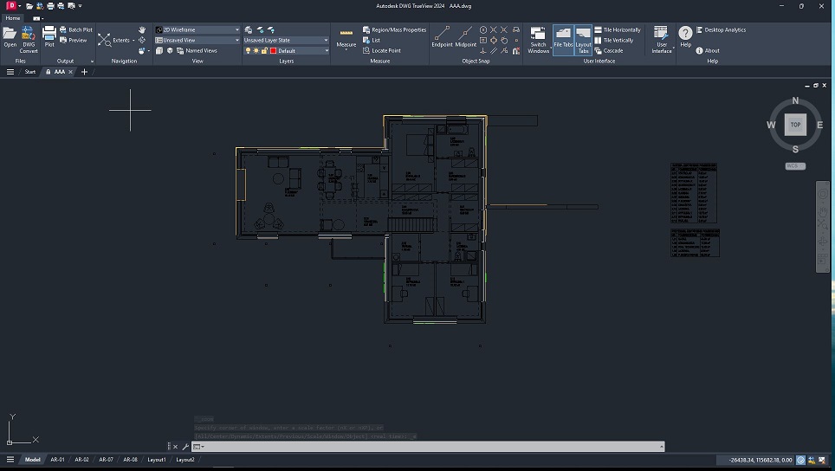
Task: Click quick access Plot printer icon
Action: point(50,6)
